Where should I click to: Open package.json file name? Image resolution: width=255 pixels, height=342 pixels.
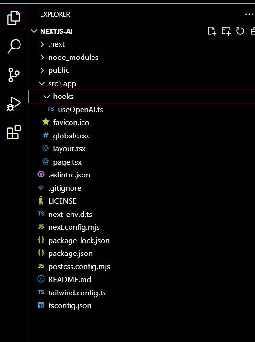pyautogui.click(x=71, y=254)
